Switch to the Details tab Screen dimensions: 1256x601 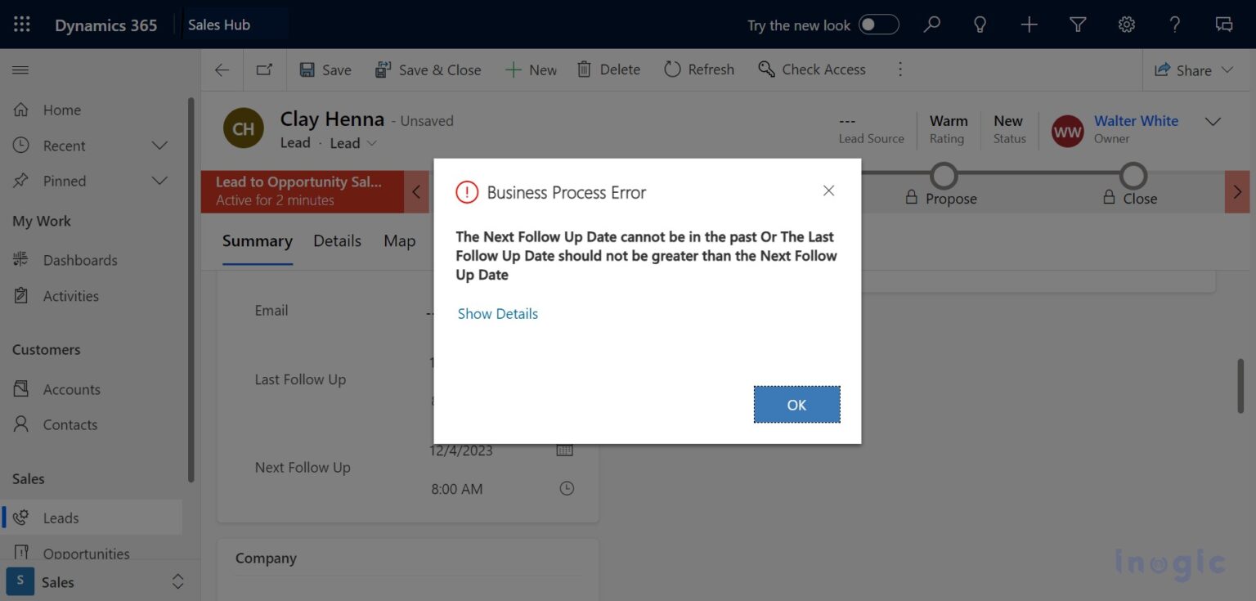point(337,240)
